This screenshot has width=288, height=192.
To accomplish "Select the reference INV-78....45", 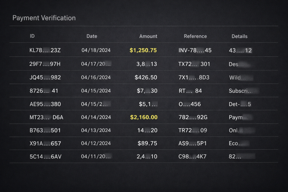I will coord(195,50).
